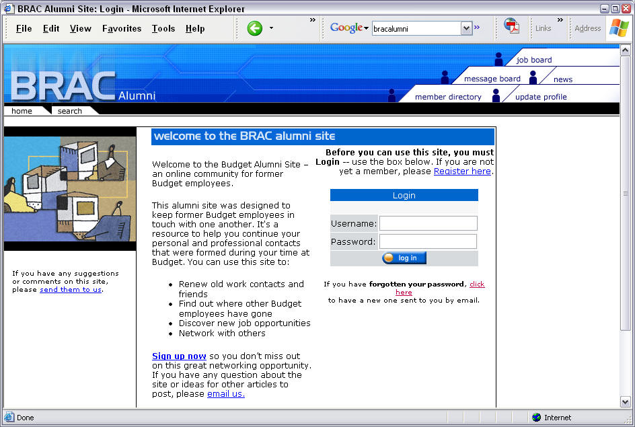The width and height of the screenshot is (635, 427).
Task: Click the green Back arrow button
Action: click(255, 28)
